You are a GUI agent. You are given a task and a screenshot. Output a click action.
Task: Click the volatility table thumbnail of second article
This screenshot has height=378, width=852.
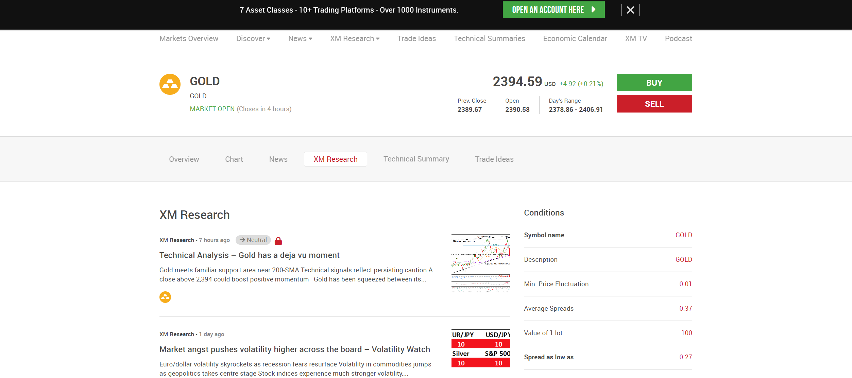pos(481,348)
